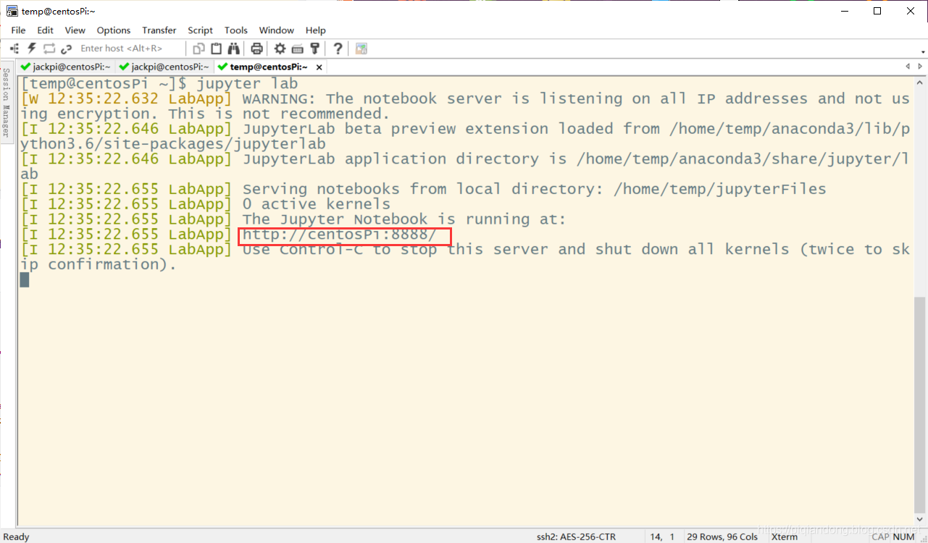Click the '/home/temp/jupyterFiles' path text
The height and width of the screenshot is (543, 928).
[720, 189]
